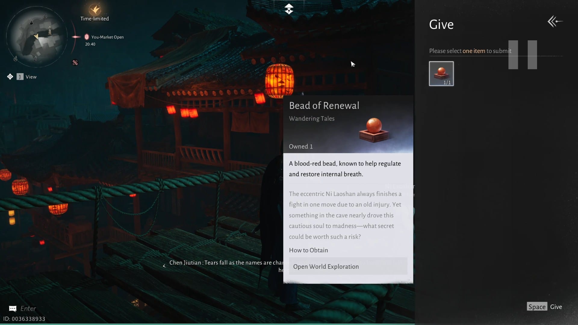The height and width of the screenshot is (325, 578).
Task: Click the Bead of Renewal tooltip image
Action: [x=374, y=130]
